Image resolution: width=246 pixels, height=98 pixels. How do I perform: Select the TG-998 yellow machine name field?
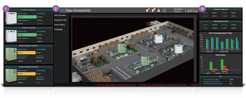click(26, 74)
